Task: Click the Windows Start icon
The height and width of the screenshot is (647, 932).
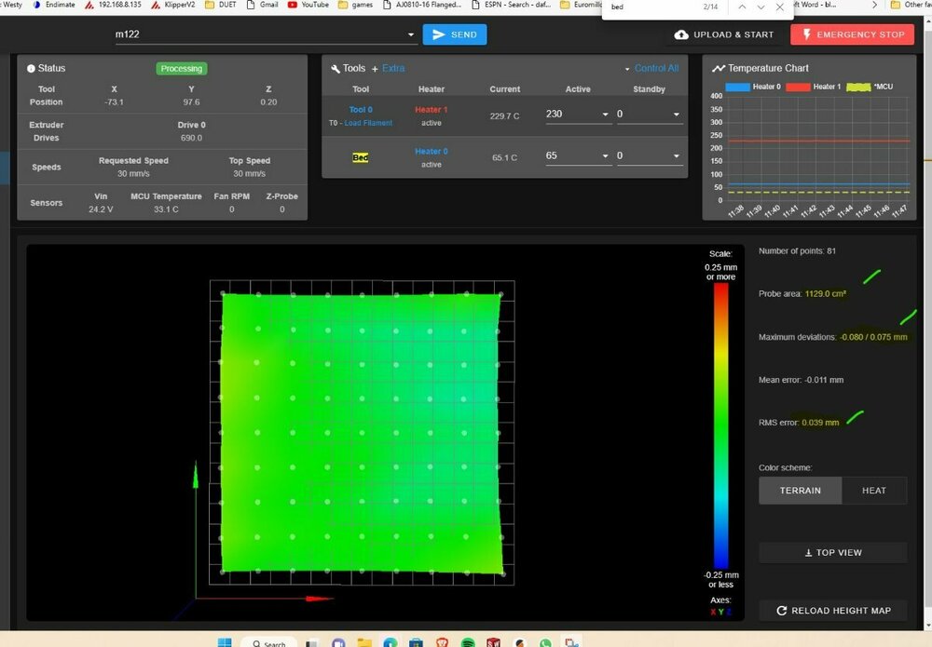Action: 225,642
